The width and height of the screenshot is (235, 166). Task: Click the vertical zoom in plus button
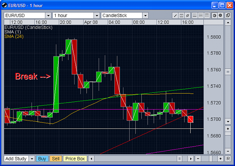[x=228, y=129]
